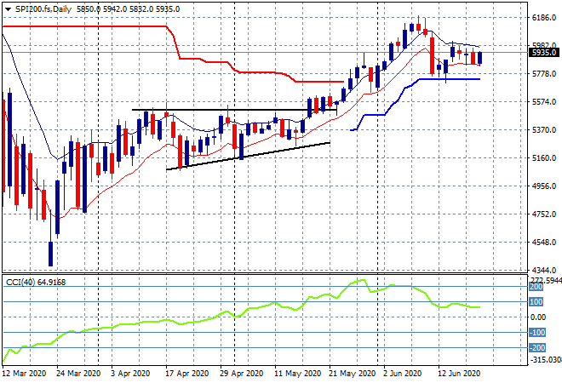Select the 5778.0 price axis label
Screen dimensions: 562x383
point(544,74)
